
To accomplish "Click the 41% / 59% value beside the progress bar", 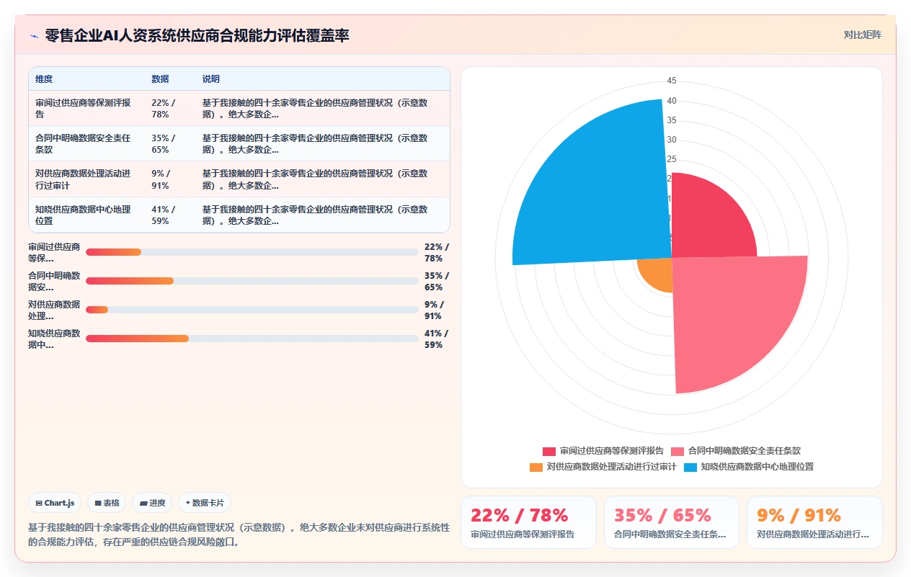I will click(436, 339).
